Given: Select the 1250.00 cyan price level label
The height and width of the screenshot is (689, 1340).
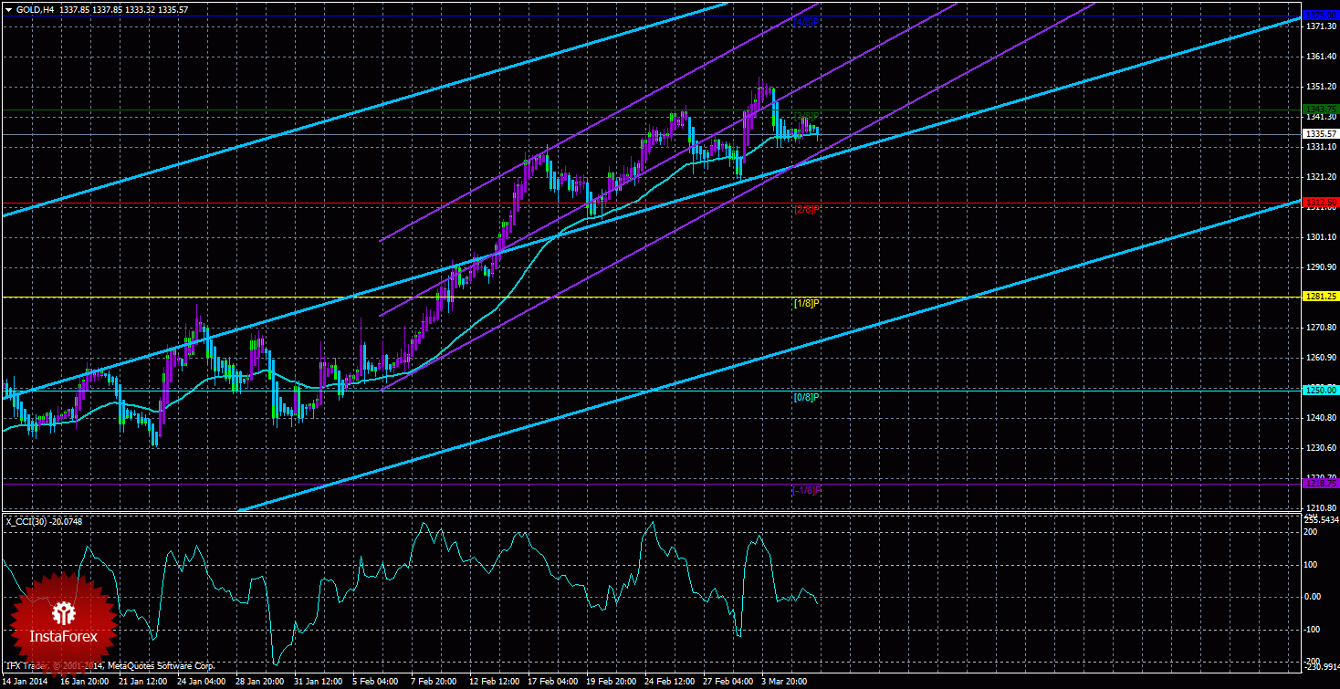Looking at the screenshot, I should pyautogui.click(x=1319, y=391).
